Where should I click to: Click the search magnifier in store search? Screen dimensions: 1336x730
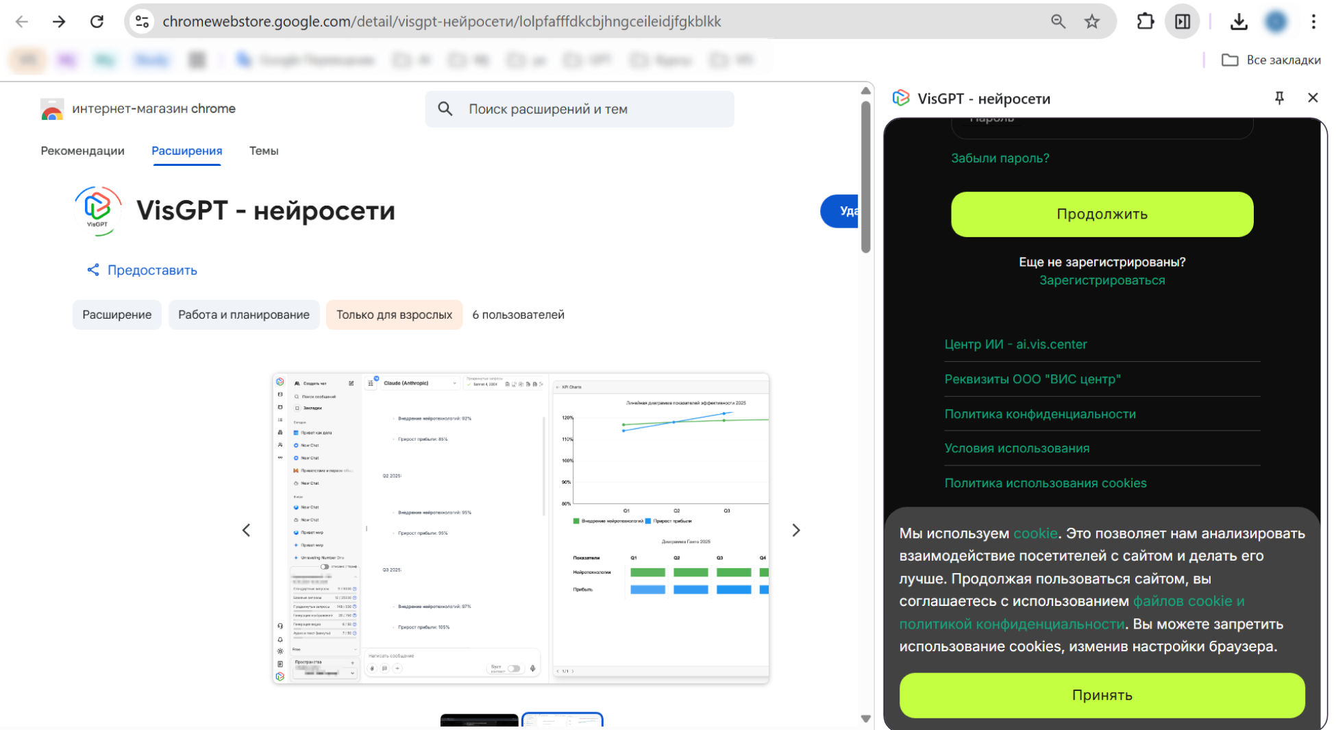[445, 109]
